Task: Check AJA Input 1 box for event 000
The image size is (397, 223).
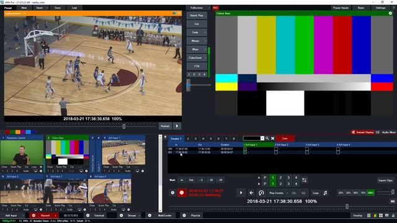Action: [x=245, y=149]
